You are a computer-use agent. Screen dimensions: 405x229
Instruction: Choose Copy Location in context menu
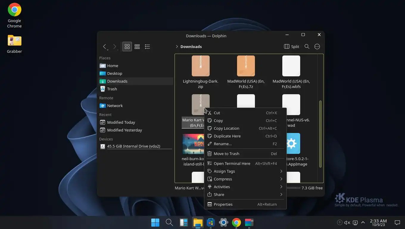pyautogui.click(x=245, y=128)
